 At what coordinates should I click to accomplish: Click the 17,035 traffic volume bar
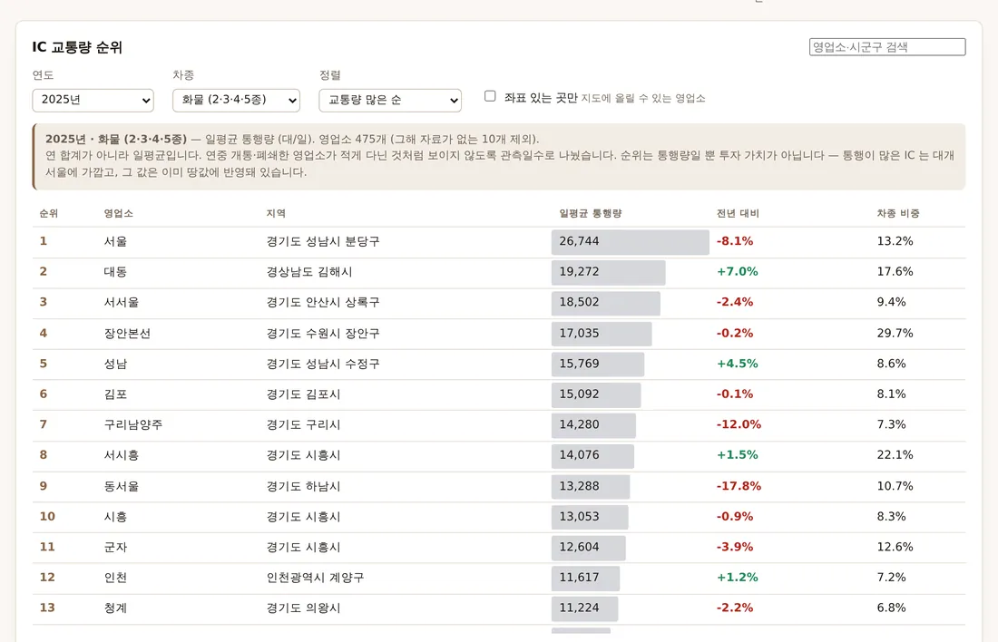pos(602,334)
